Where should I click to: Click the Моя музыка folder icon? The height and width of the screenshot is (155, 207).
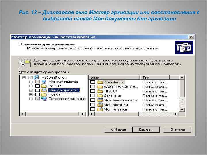[100, 109]
